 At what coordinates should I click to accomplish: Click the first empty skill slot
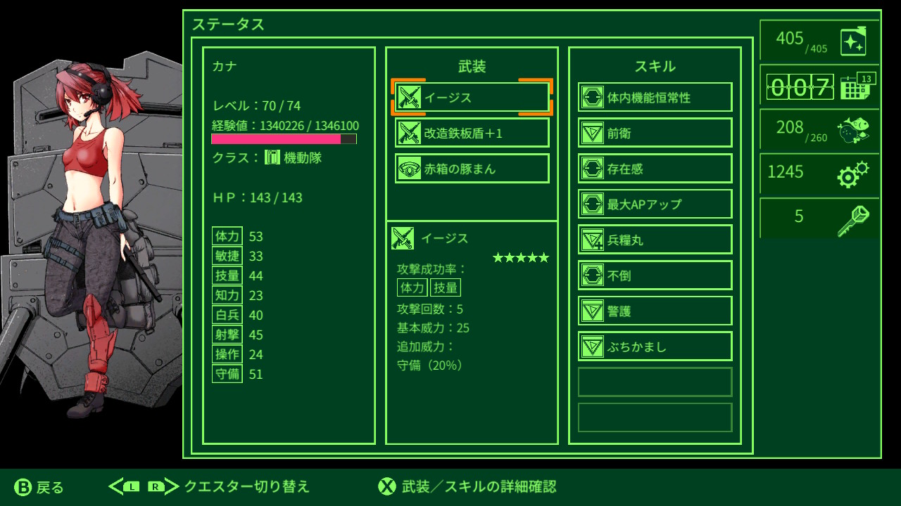tap(655, 382)
